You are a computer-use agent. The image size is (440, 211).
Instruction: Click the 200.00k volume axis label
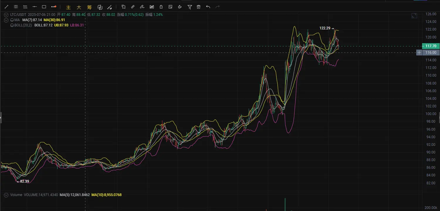point(431,207)
